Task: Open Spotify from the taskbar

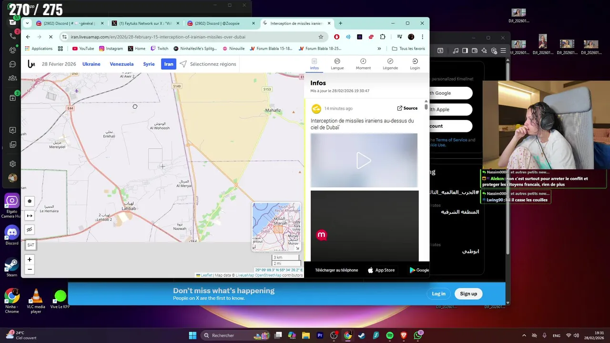Action: pyautogui.click(x=390, y=335)
